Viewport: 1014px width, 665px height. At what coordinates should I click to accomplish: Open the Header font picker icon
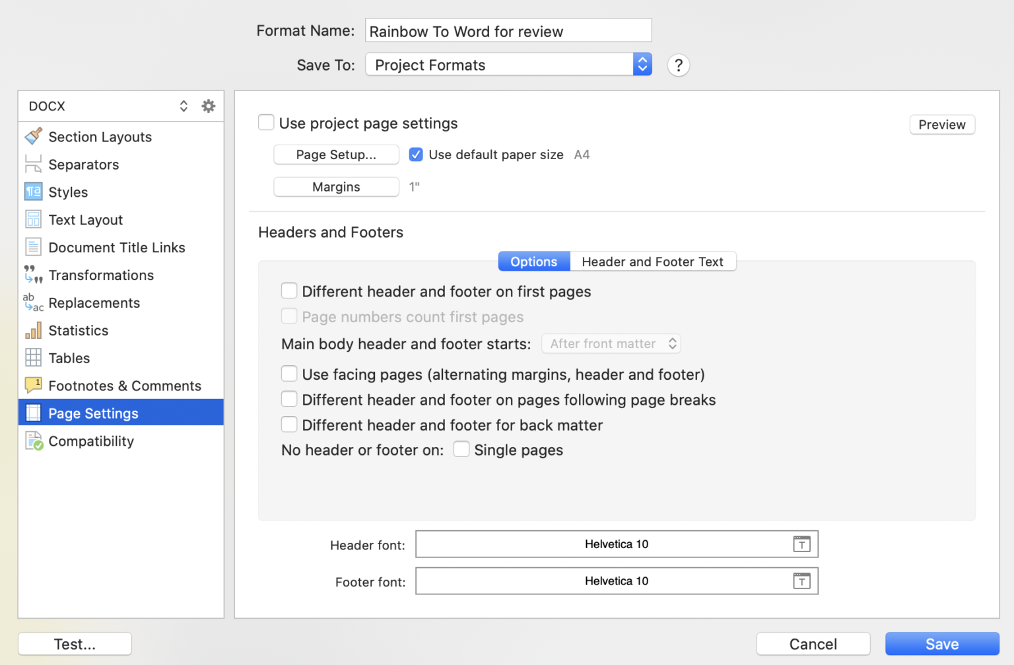pyautogui.click(x=801, y=543)
